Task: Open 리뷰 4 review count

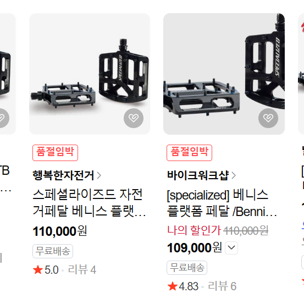Action: tap(82, 270)
